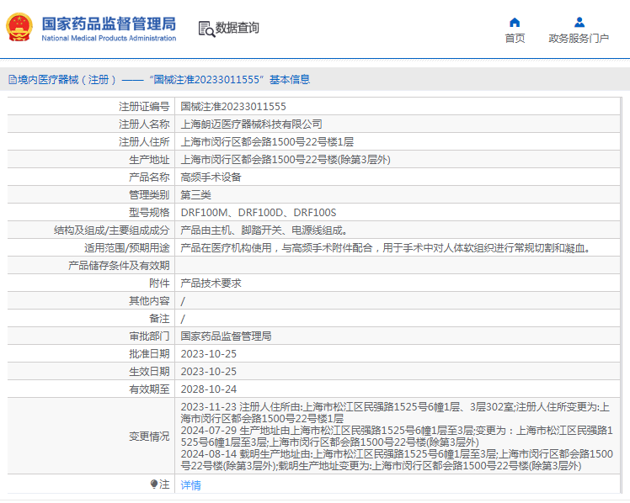Click the expiry date 2028-10-24

209,389
